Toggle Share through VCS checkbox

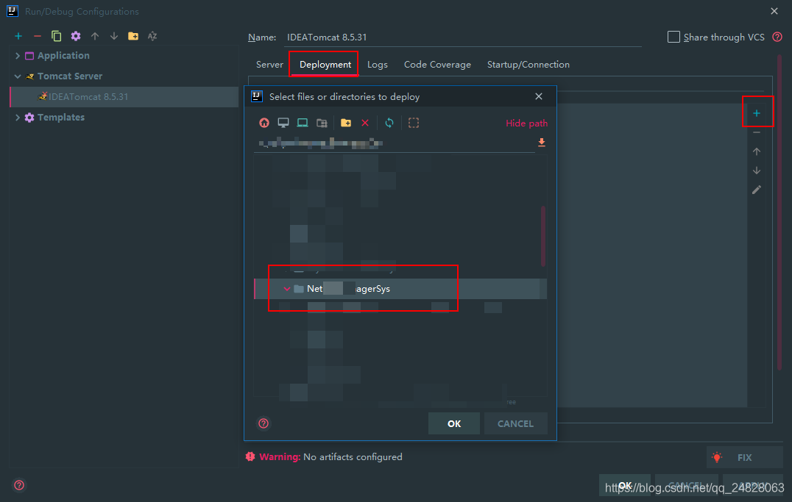673,37
